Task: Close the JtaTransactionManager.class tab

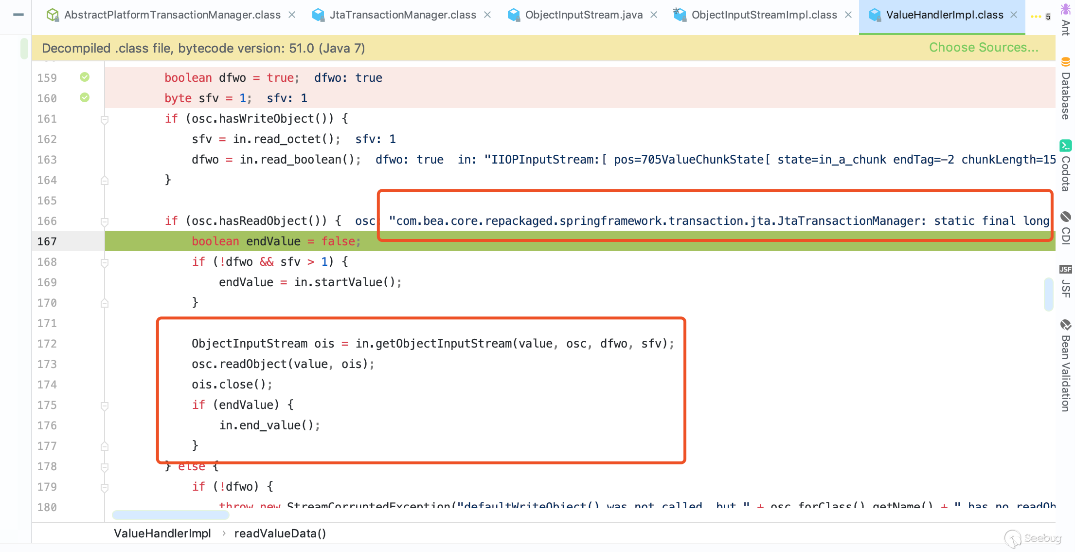Action: pyautogui.click(x=487, y=15)
